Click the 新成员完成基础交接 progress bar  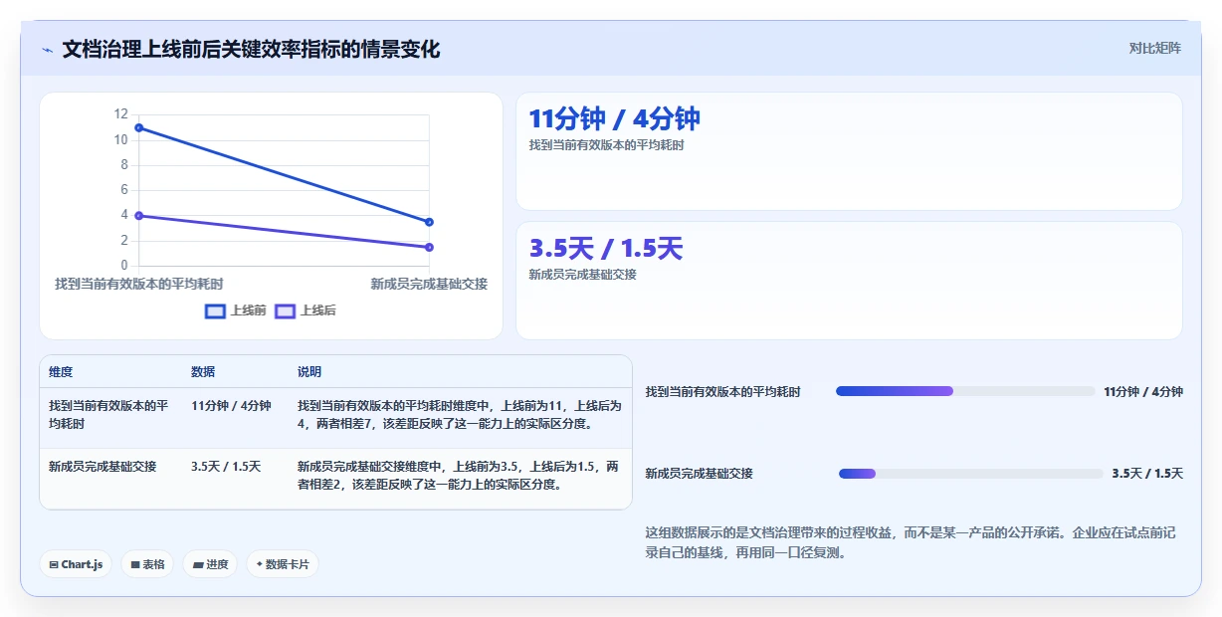click(971, 473)
